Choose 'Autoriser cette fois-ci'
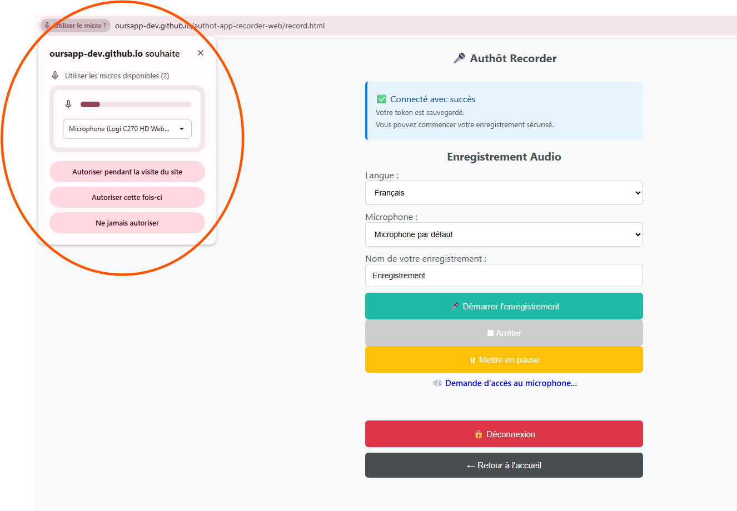 [127, 197]
